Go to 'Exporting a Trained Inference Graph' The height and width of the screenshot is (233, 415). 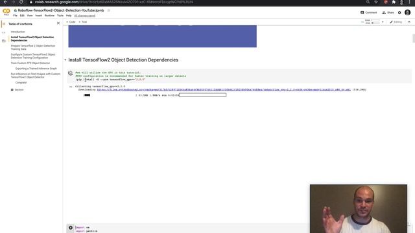tap(36, 69)
